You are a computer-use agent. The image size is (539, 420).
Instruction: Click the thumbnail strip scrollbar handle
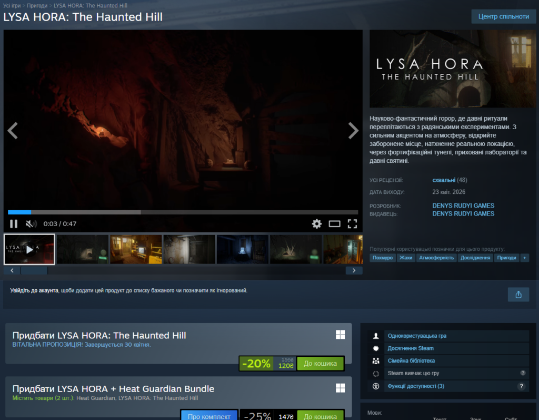pyautogui.click(x=34, y=270)
